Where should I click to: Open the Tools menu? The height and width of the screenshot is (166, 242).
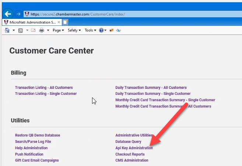coord(90,30)
